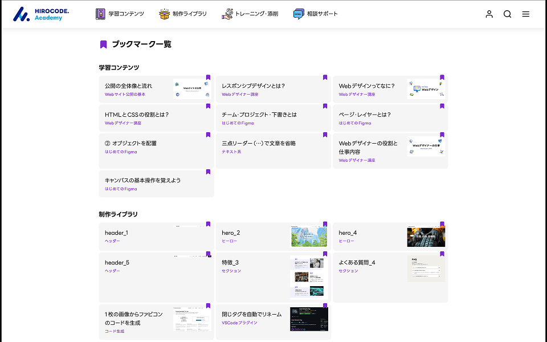Click the 学習コンテンツ book icon
Viewport: 547px width, 342px height.
[x=101, y=14]
